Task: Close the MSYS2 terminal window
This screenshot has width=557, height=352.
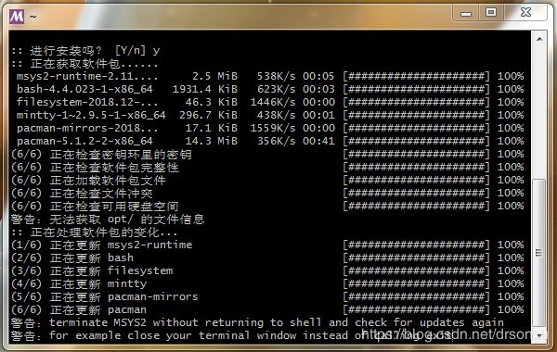Action: 525,13
